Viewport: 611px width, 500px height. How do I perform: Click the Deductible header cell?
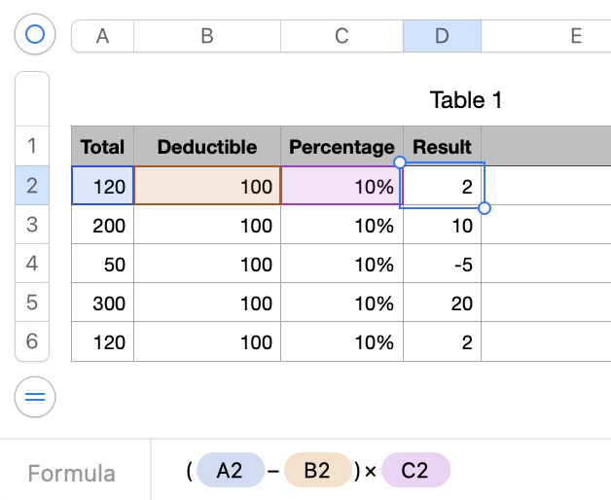pyautogui.click(x=206, y=147)
